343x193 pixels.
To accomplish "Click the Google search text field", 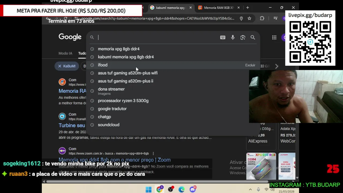I will point(158,38).
